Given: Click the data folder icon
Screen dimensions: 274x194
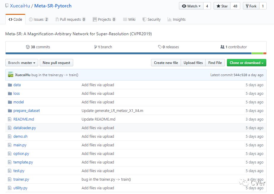Looking at the screenshot, I should [x=10, y=85].
